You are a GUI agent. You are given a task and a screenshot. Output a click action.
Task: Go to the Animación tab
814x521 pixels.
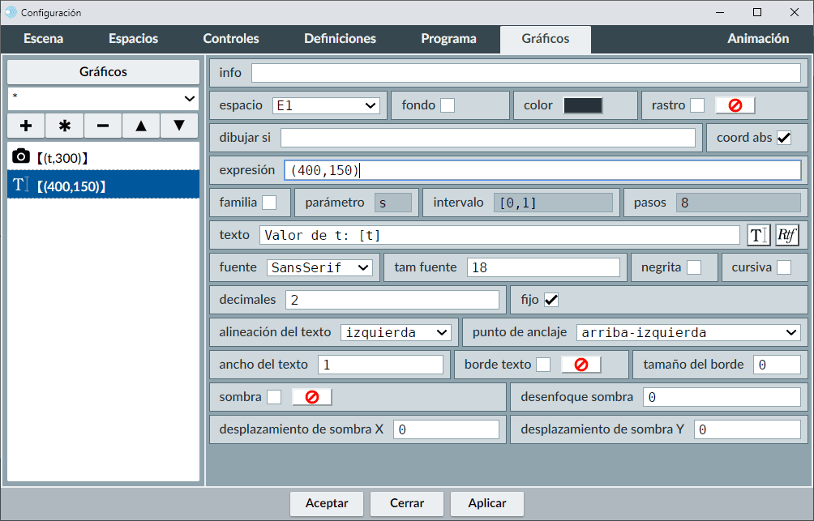click(x=758, y=39)
